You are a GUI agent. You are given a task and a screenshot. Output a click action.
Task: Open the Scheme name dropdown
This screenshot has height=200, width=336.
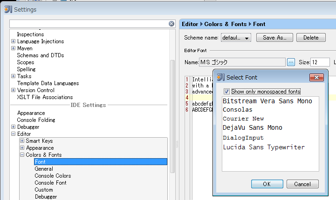pos(236,38)
